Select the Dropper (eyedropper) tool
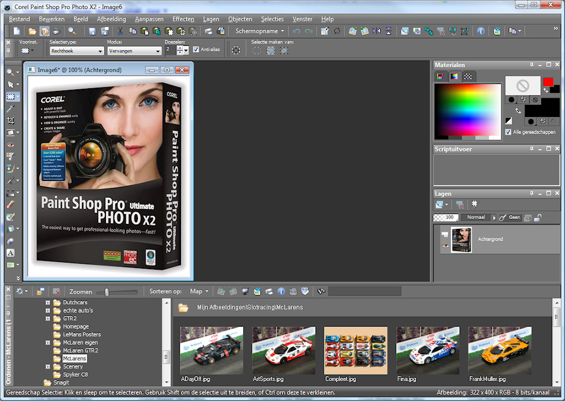The image size is (565, 401). (10, 108)
